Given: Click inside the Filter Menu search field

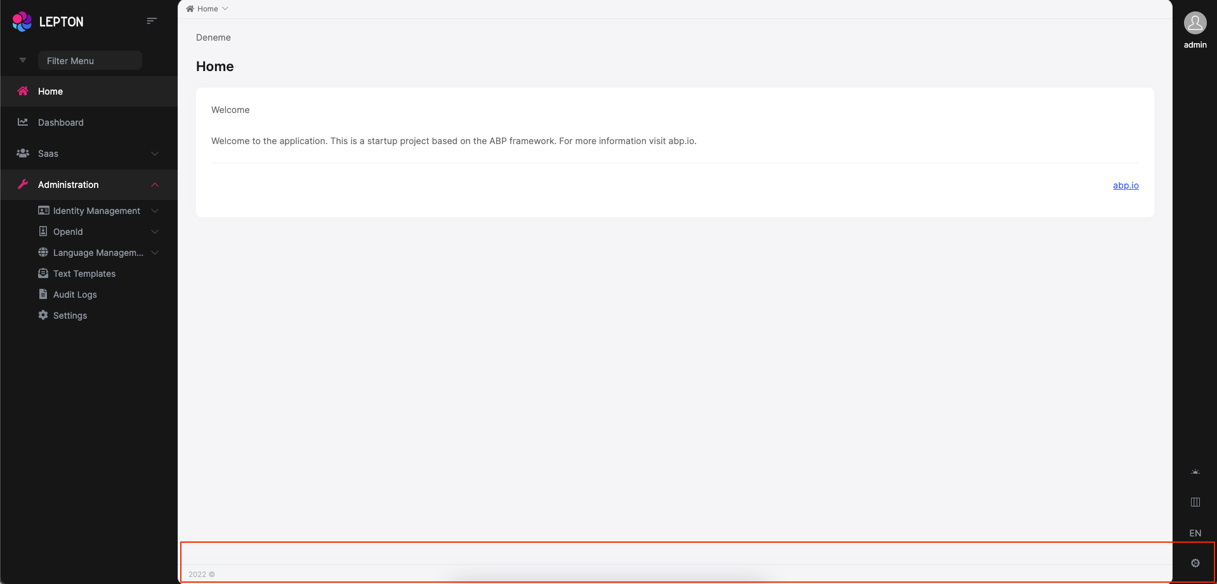Looking at the screenshot, I should [90, 60].
